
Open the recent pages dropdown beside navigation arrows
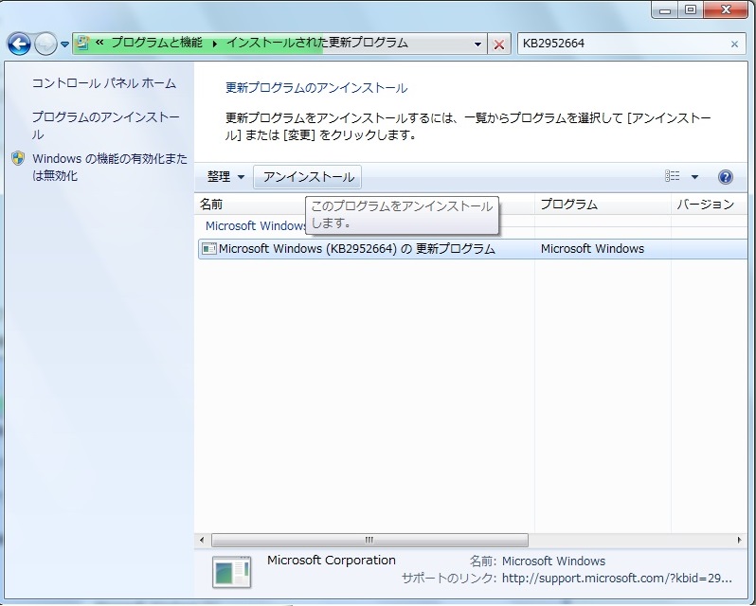[x=65, y=45]
